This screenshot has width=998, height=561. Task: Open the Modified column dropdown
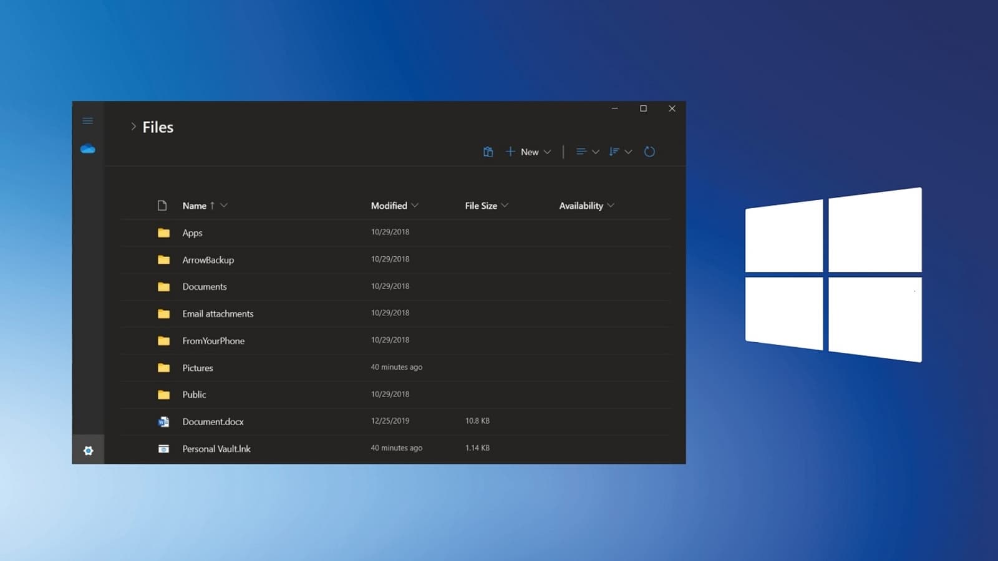[x=415, y=206]
